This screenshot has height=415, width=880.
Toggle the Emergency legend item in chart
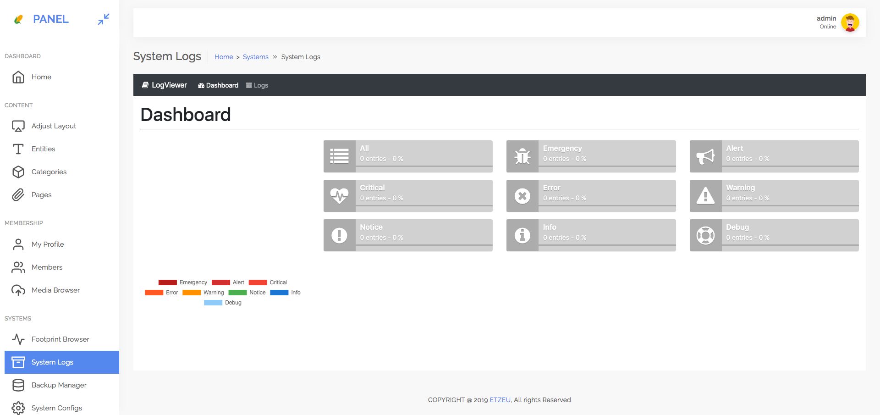coord(182,282)
